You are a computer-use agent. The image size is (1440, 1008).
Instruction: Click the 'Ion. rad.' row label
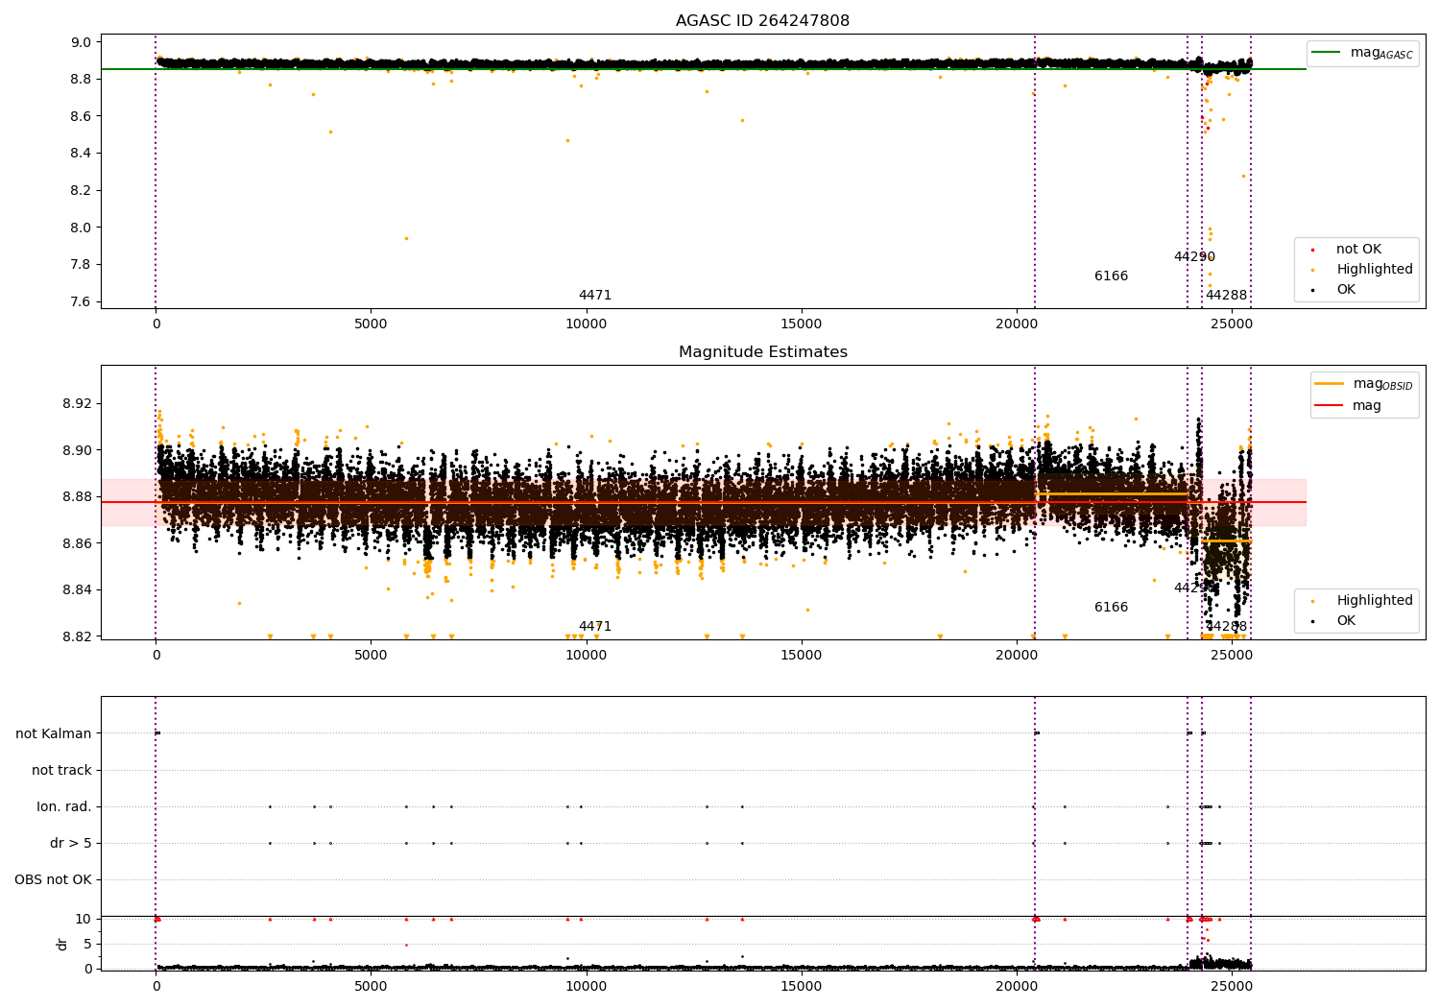64,806
